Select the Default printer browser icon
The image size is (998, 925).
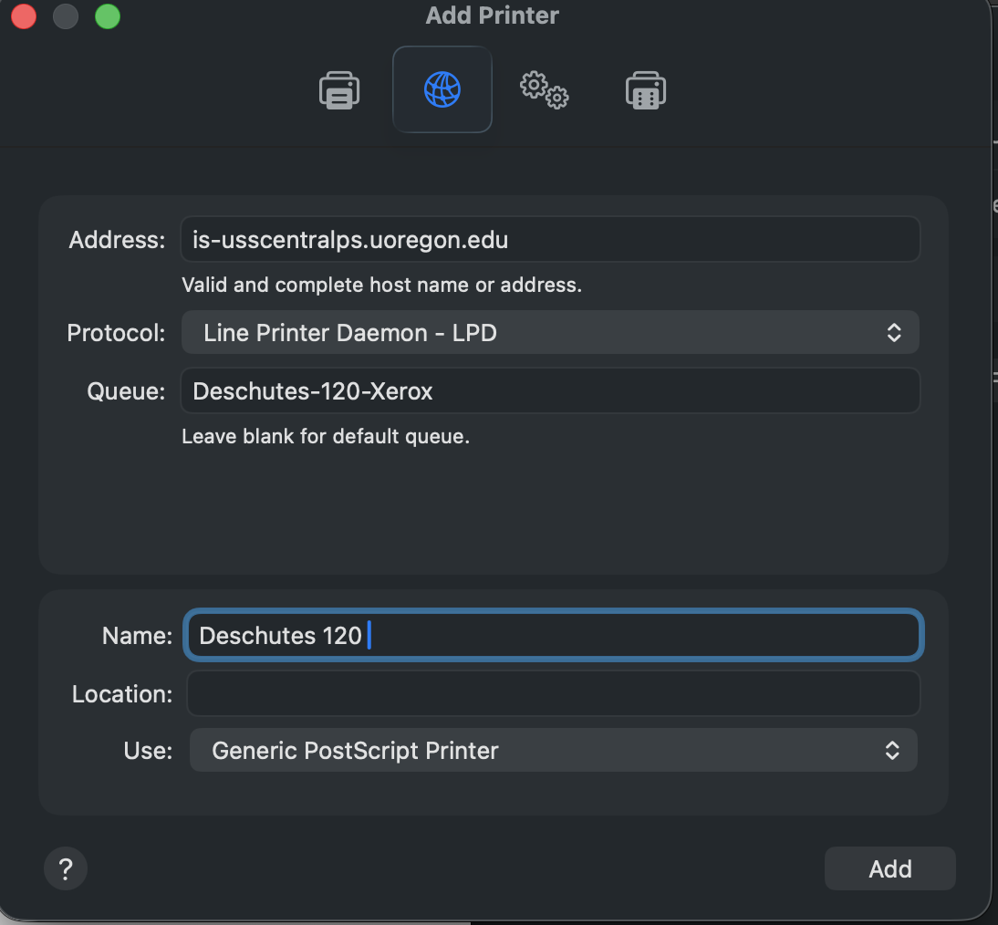[x=339, y=88]
